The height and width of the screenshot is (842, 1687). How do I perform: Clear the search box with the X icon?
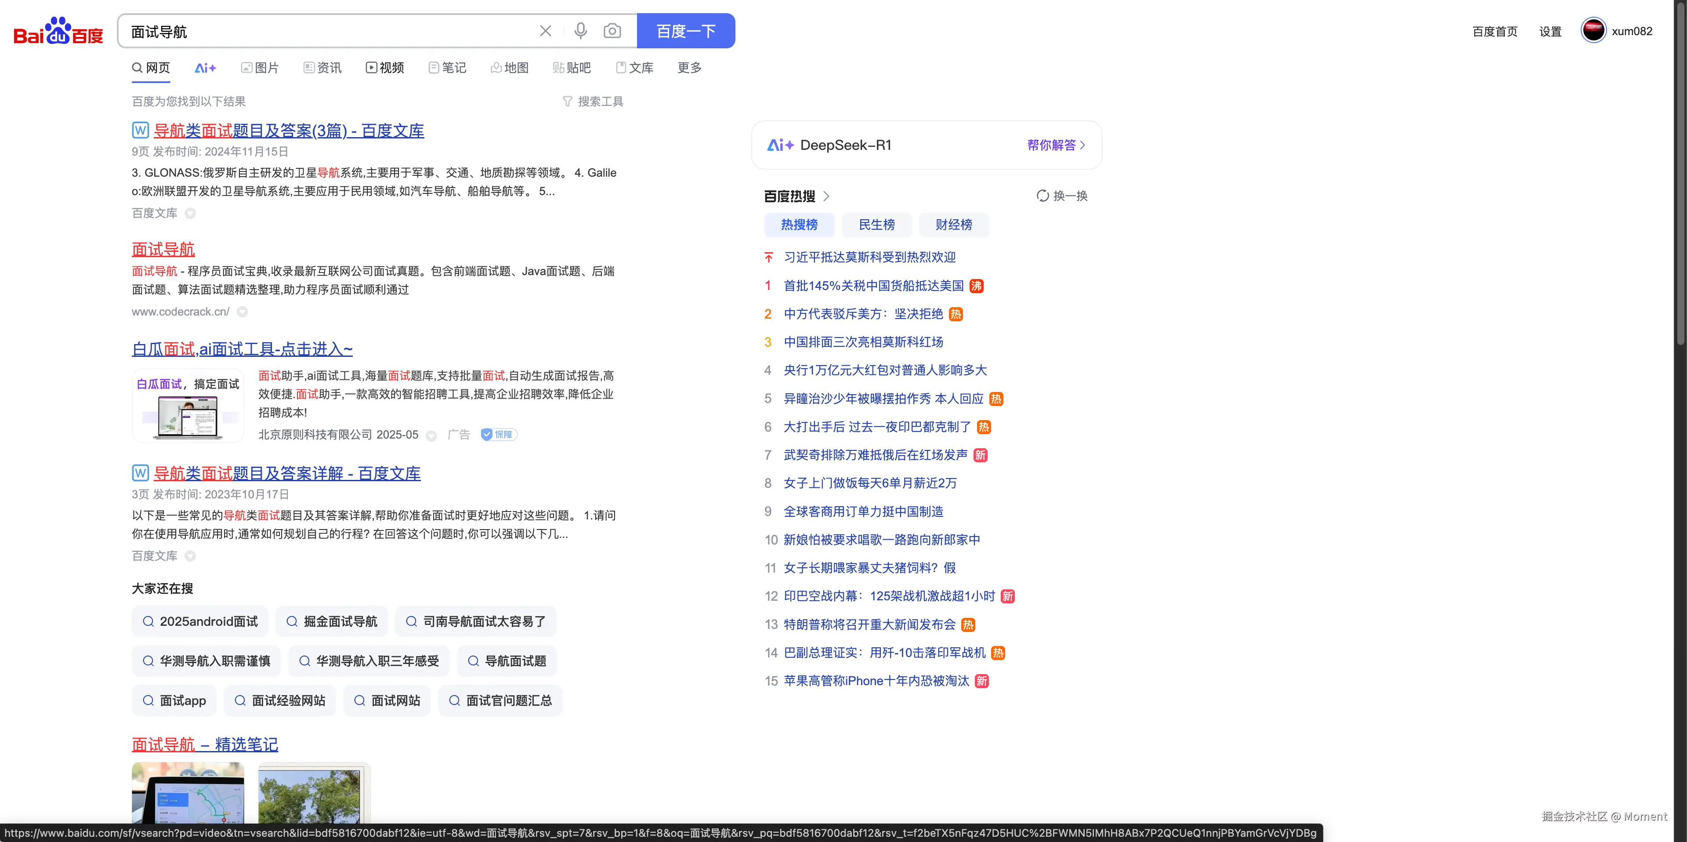(545, 31)
